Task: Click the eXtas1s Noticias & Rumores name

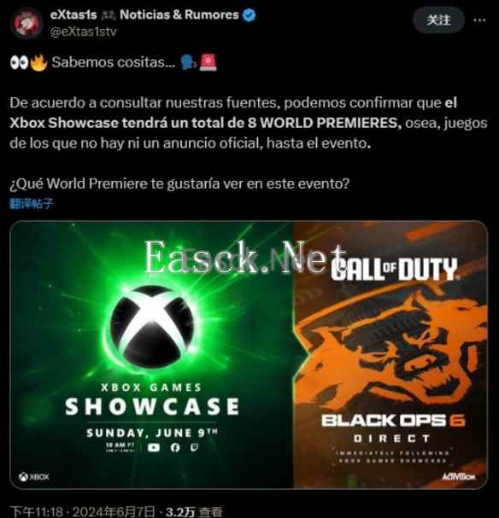Action: point(144,15)
